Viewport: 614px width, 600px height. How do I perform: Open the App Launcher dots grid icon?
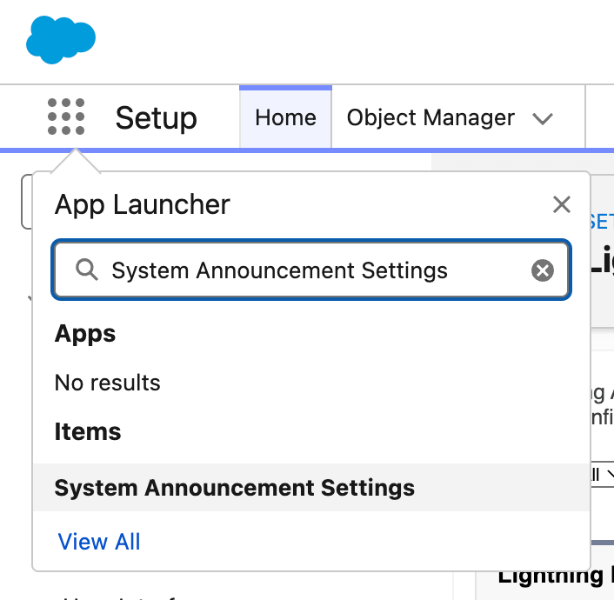pyautogui.click(x=66, y=117)
